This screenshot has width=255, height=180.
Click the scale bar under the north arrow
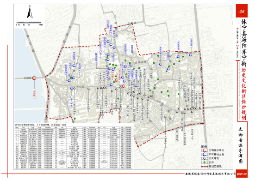coord(29,22)
